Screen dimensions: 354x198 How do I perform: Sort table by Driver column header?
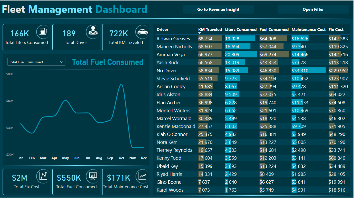point(162,30)
